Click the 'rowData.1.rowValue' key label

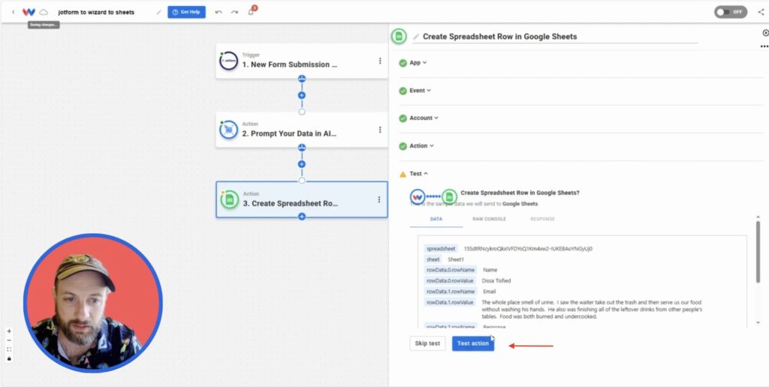pyautogui.click(x=450, y=303)
